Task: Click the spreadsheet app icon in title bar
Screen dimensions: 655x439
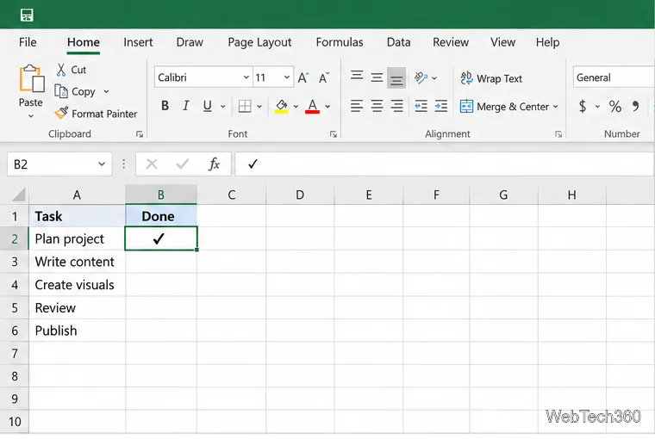Action: tap(27, 15)
